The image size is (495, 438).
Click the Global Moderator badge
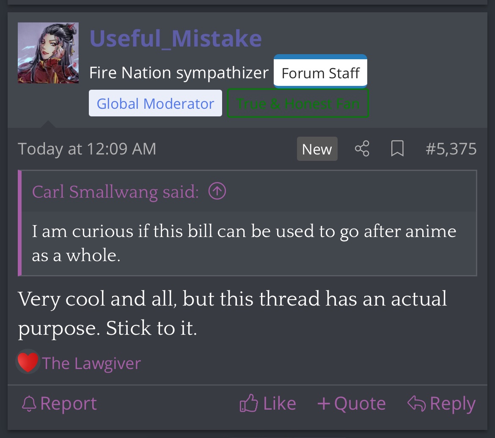pos(155,103)
